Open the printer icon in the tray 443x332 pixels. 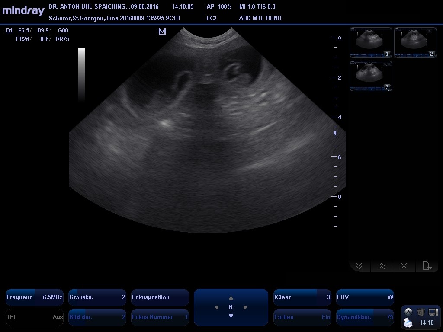click(x=408, y=322)
